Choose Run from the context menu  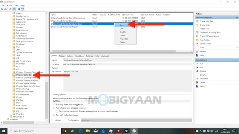125,25
